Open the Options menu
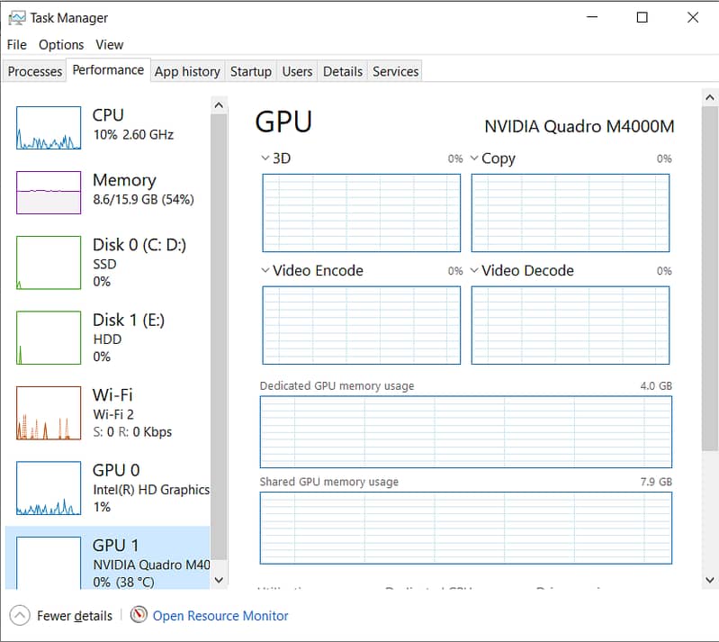Viewport: 719px width, 642px height. point(61,44)
